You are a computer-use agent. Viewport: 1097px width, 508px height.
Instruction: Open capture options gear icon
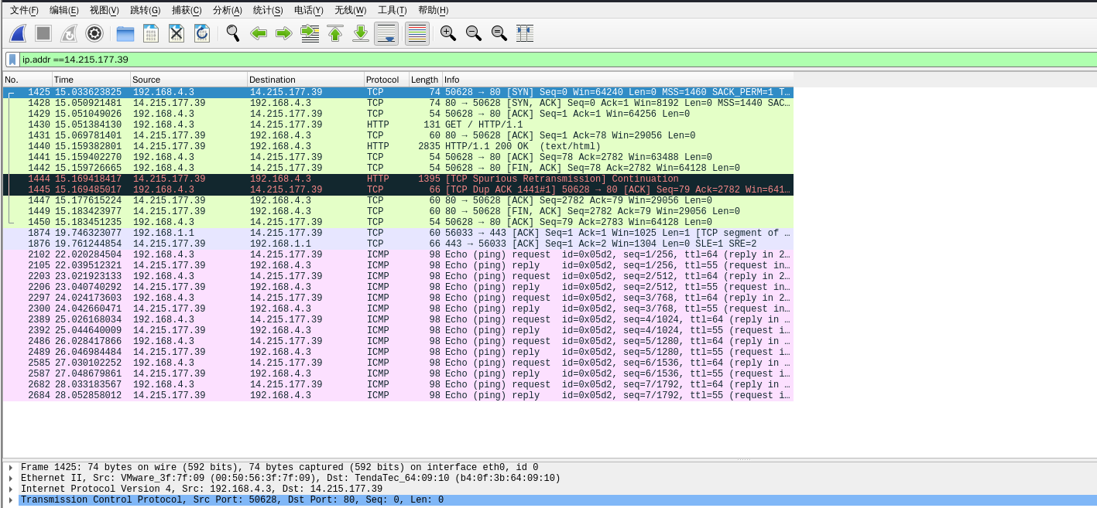(94, 33)
